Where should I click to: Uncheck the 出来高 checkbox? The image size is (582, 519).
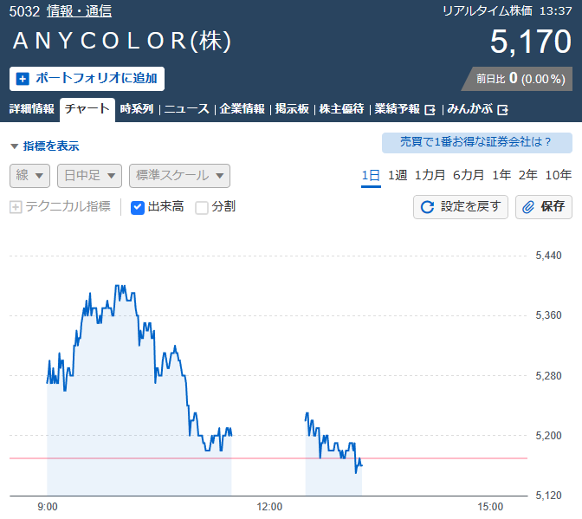(138, 208)
